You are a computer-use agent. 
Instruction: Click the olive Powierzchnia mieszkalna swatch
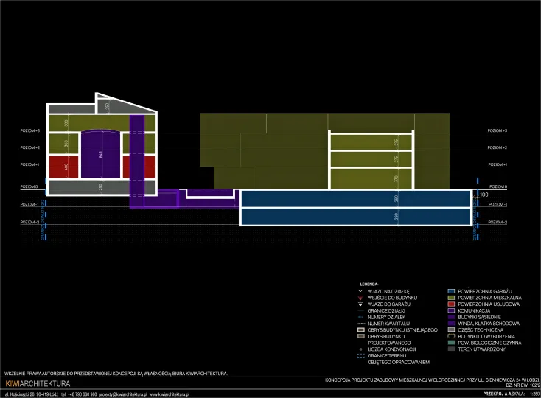pyautogui.click(x=452, y=298)
